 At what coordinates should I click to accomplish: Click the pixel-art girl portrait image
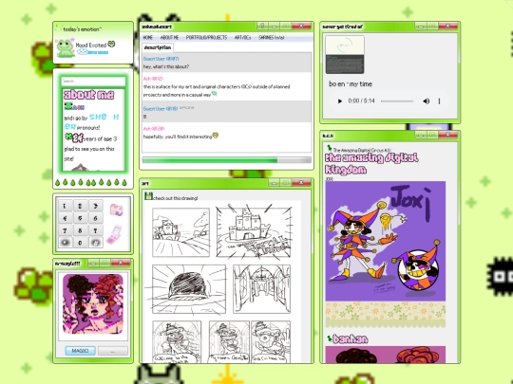coord(93,304)
